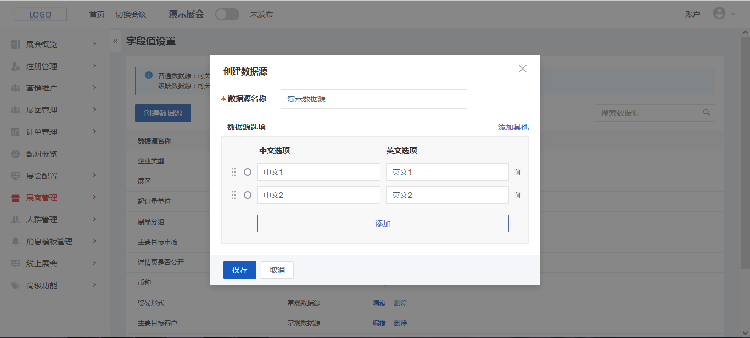Grab drag handle of 中文1 row

click(x=233, y=172)
